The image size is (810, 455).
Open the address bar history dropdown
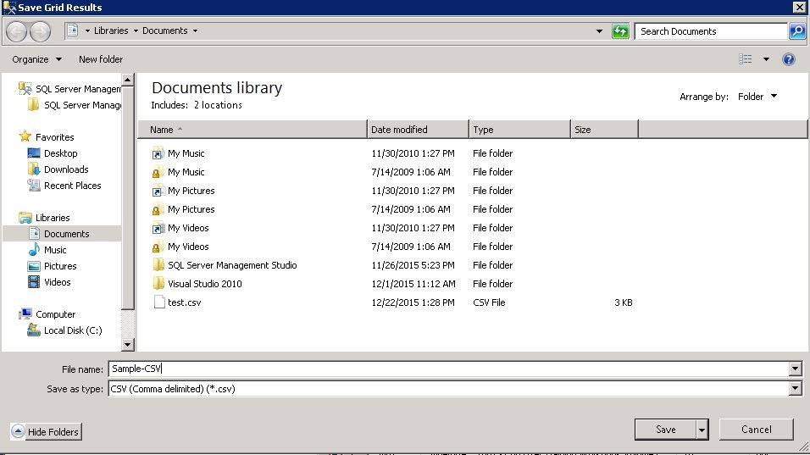pos(599,31)
